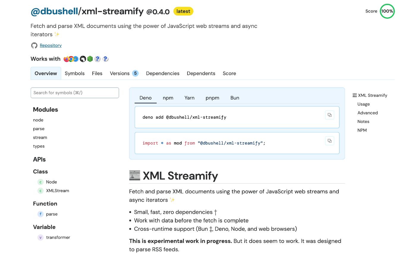Click the Function sidebar heading

tap(45, 204)
